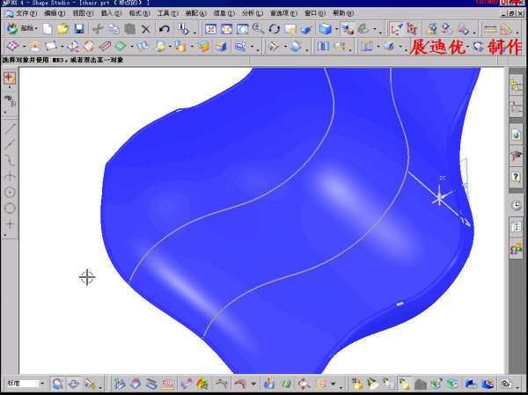Expand the shaded cube display dropdown arrow
The image size is (528, 395).
(x=336, y=29)
